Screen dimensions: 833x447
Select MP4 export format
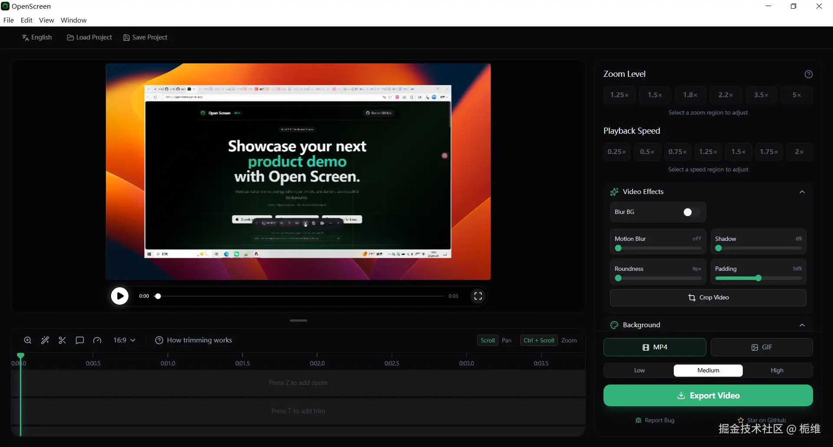[655, 347]
